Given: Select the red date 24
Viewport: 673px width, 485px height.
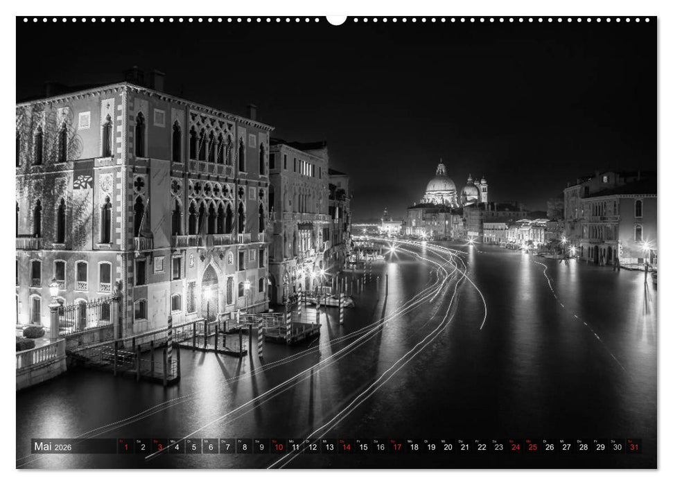Looking at the screenshot, I should [515, 447].
